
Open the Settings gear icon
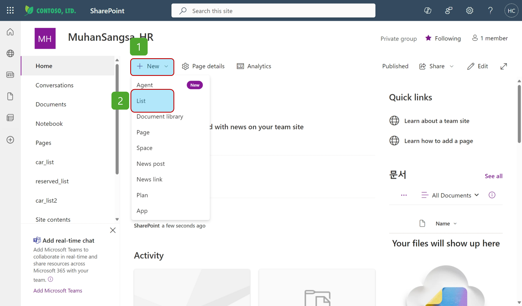[x=470, y=11]
